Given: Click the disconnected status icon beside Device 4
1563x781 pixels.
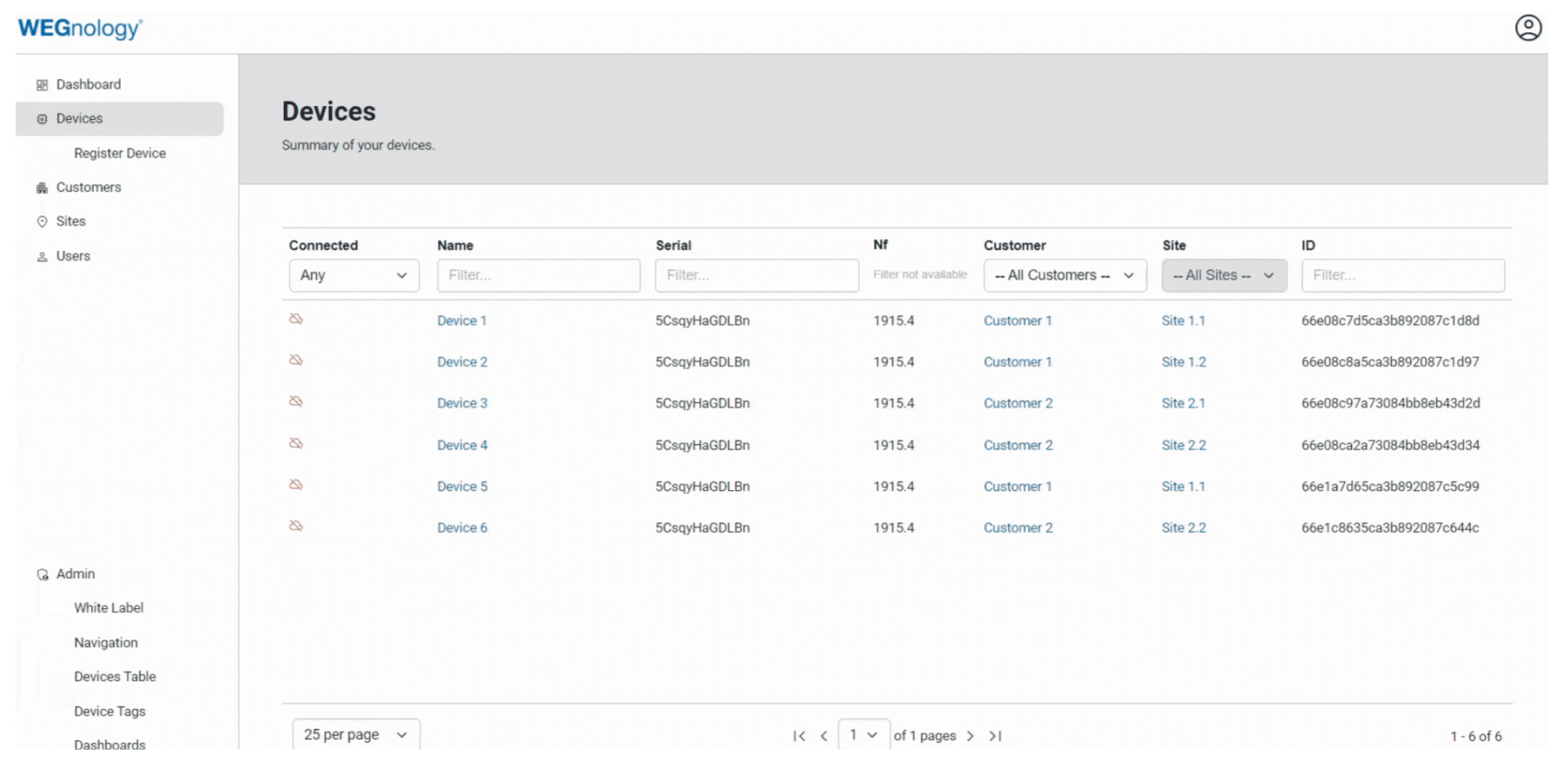Looking at the screenshot, I should tap(296, 443).
